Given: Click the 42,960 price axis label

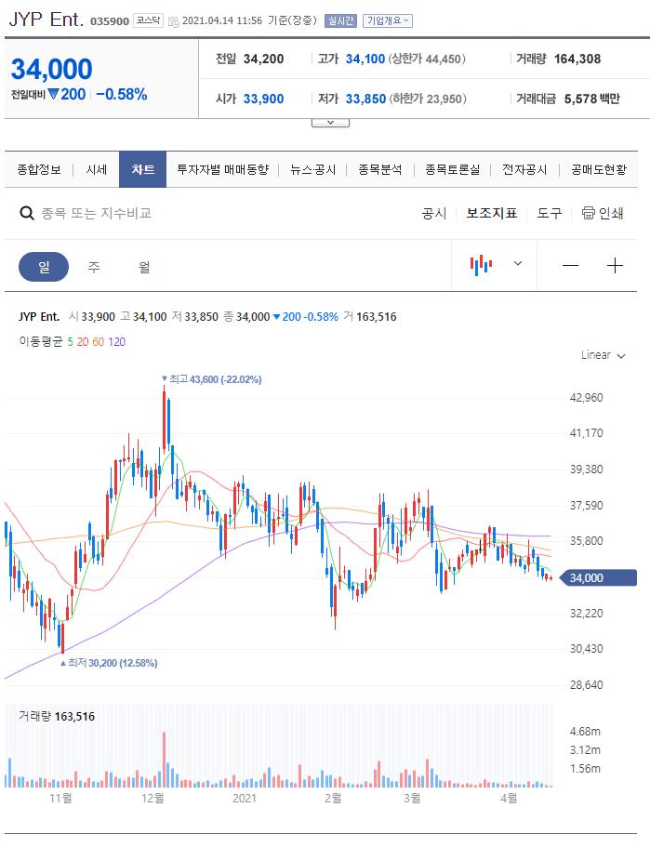Looking at the screenshot, I should coord(586,398).
